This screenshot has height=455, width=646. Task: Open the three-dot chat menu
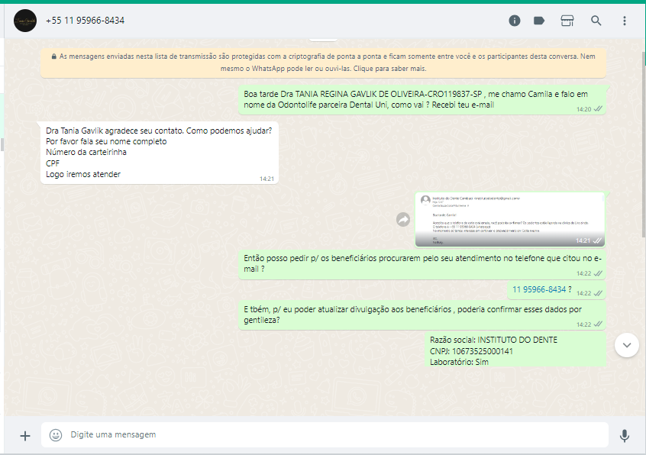625,21
